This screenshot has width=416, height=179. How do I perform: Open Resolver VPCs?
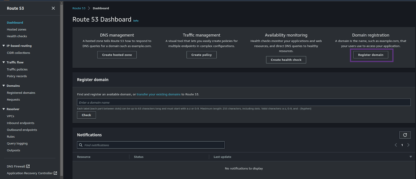(10, 116)
